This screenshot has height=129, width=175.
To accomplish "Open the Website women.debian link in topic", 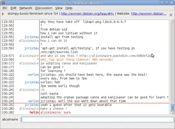I will pos(149,14).
